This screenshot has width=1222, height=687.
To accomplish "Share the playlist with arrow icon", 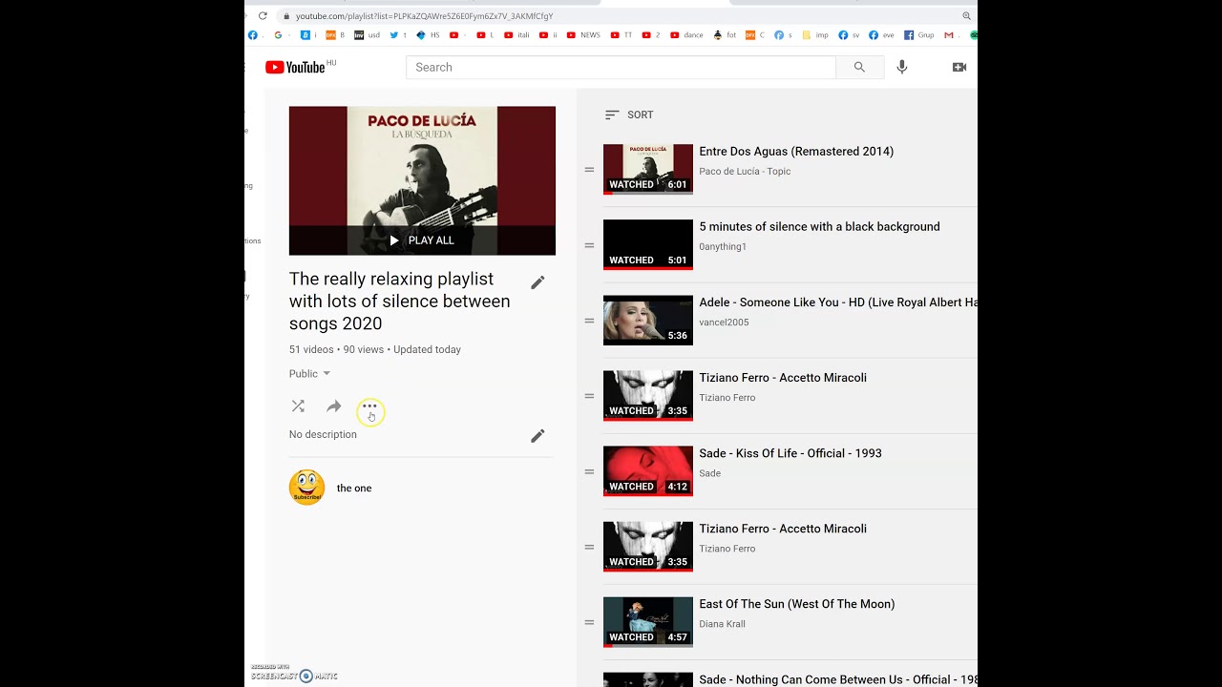I will (333, 406).
